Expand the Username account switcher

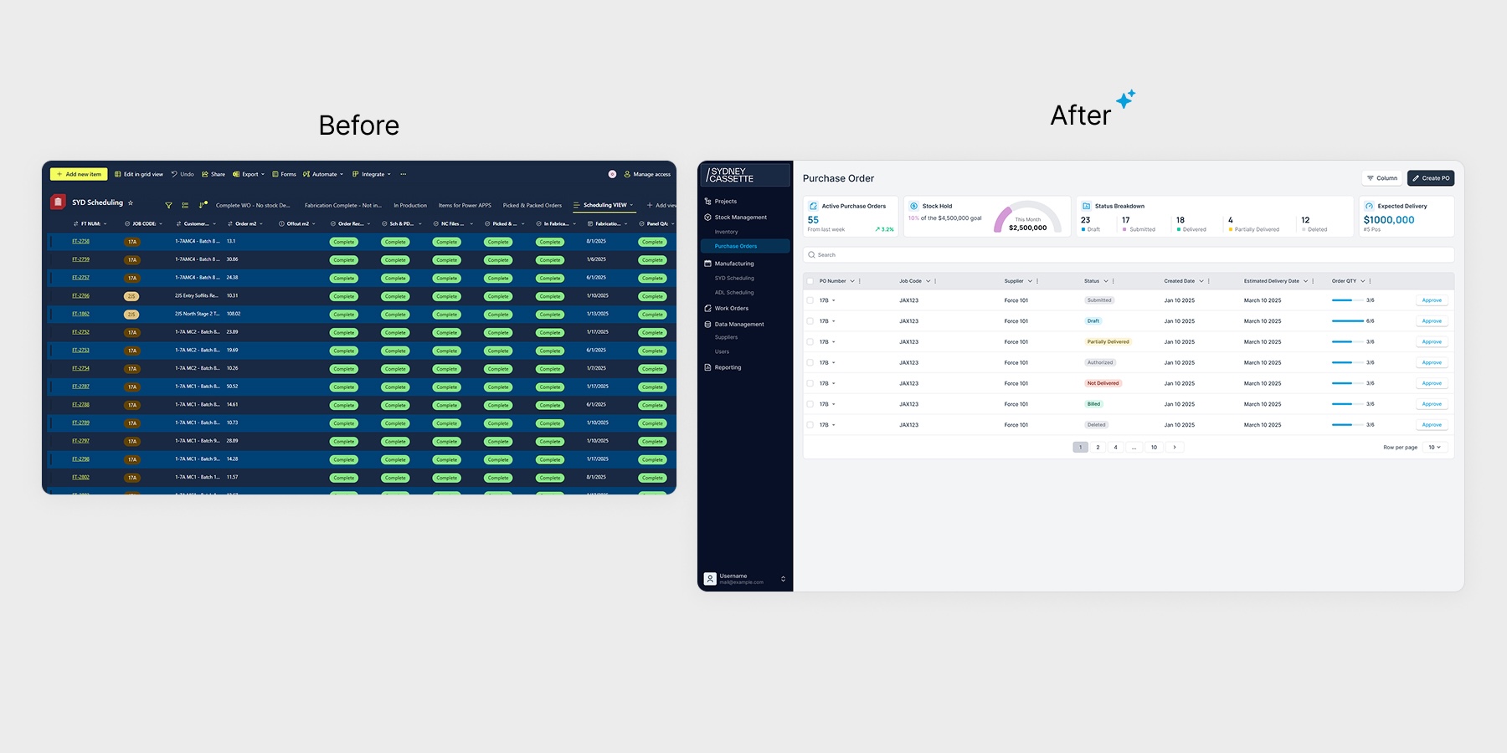(783, 579)
